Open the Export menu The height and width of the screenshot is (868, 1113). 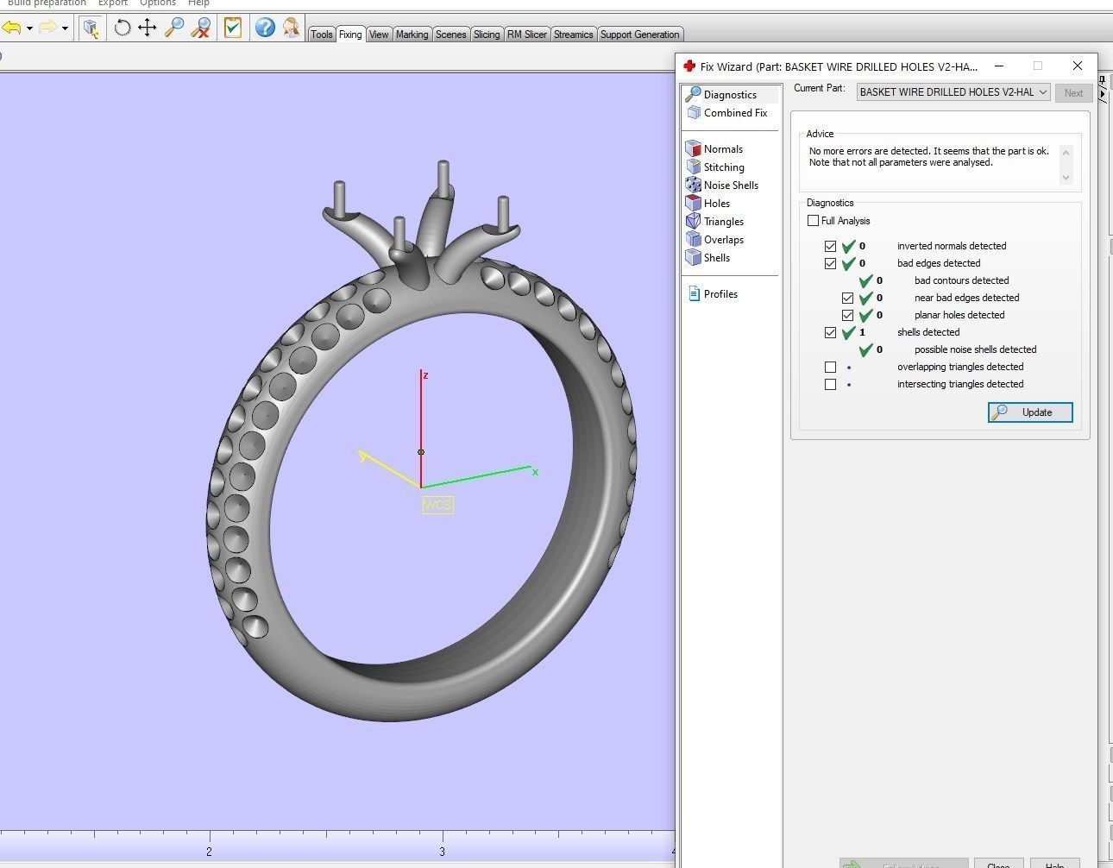click(x=112, y=3)
